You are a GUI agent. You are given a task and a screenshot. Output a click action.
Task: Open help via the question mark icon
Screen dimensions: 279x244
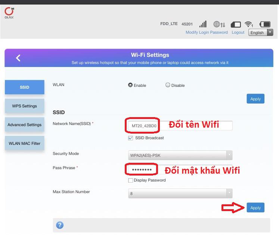click(60, 225)
